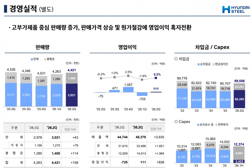Click the 4,526 total for '25.2Q

[11, 69]
